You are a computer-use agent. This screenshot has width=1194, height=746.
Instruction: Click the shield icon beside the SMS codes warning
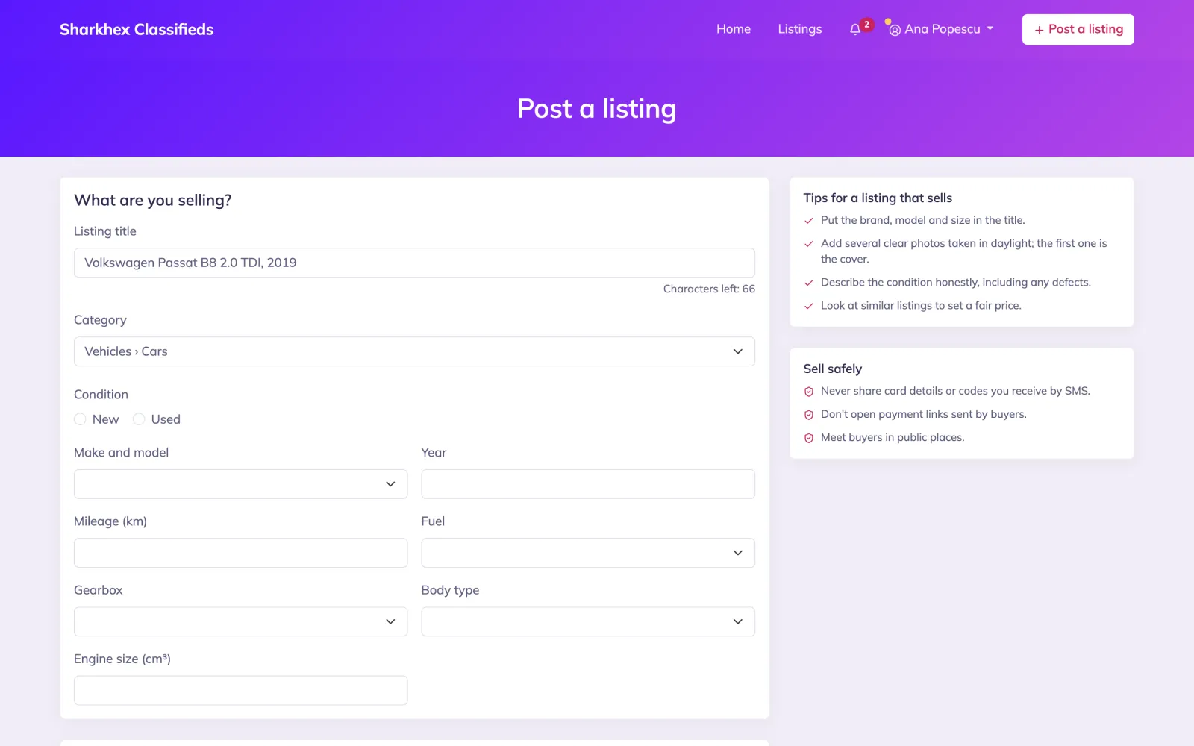click(x=809, y=392)
